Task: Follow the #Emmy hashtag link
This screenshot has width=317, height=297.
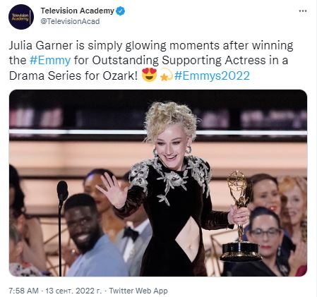Action: tap(50, 60)
